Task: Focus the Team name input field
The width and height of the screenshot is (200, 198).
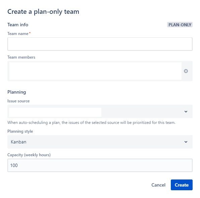Action: pos(100,44)
